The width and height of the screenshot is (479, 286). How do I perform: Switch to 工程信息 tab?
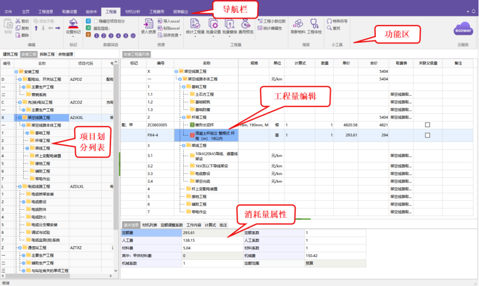tap(45, 11)
